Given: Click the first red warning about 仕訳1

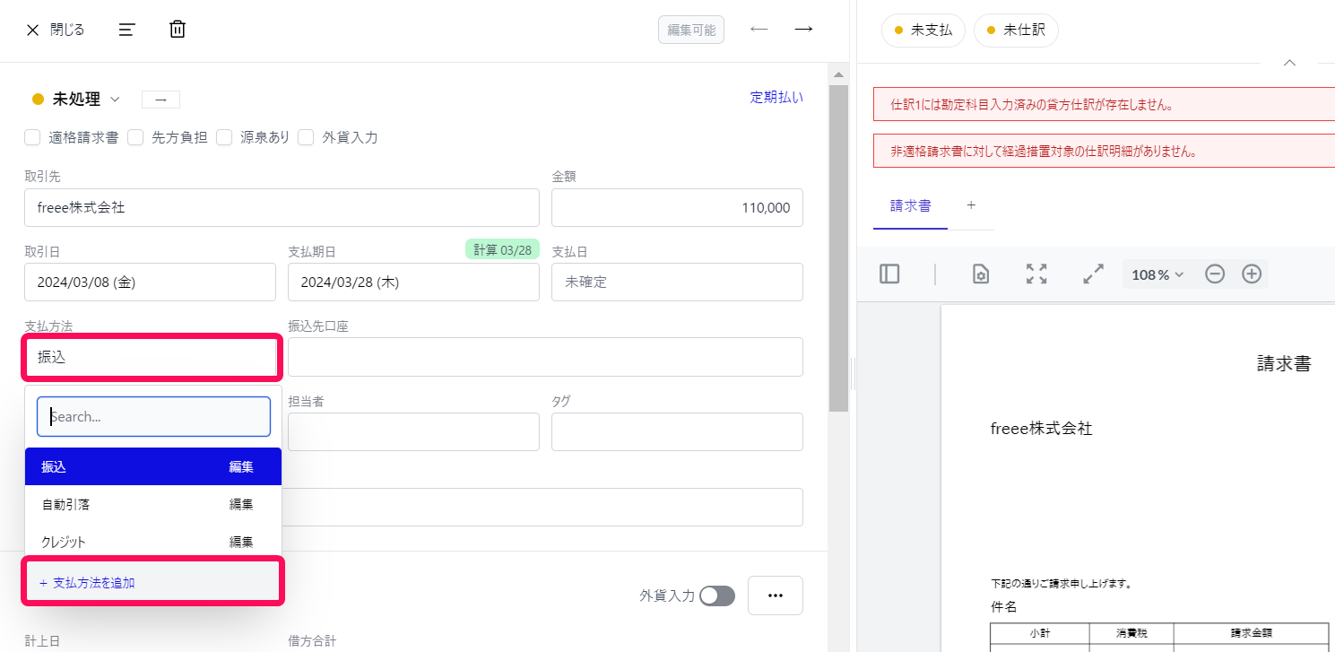Looking at the screenshot, I should coord(1105,104).
